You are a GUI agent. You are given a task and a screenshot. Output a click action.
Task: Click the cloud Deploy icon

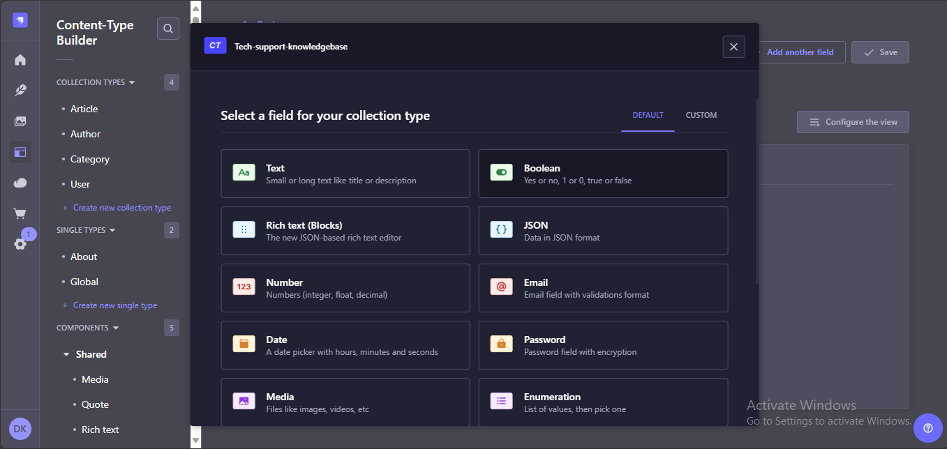click(x=20, y=183)
